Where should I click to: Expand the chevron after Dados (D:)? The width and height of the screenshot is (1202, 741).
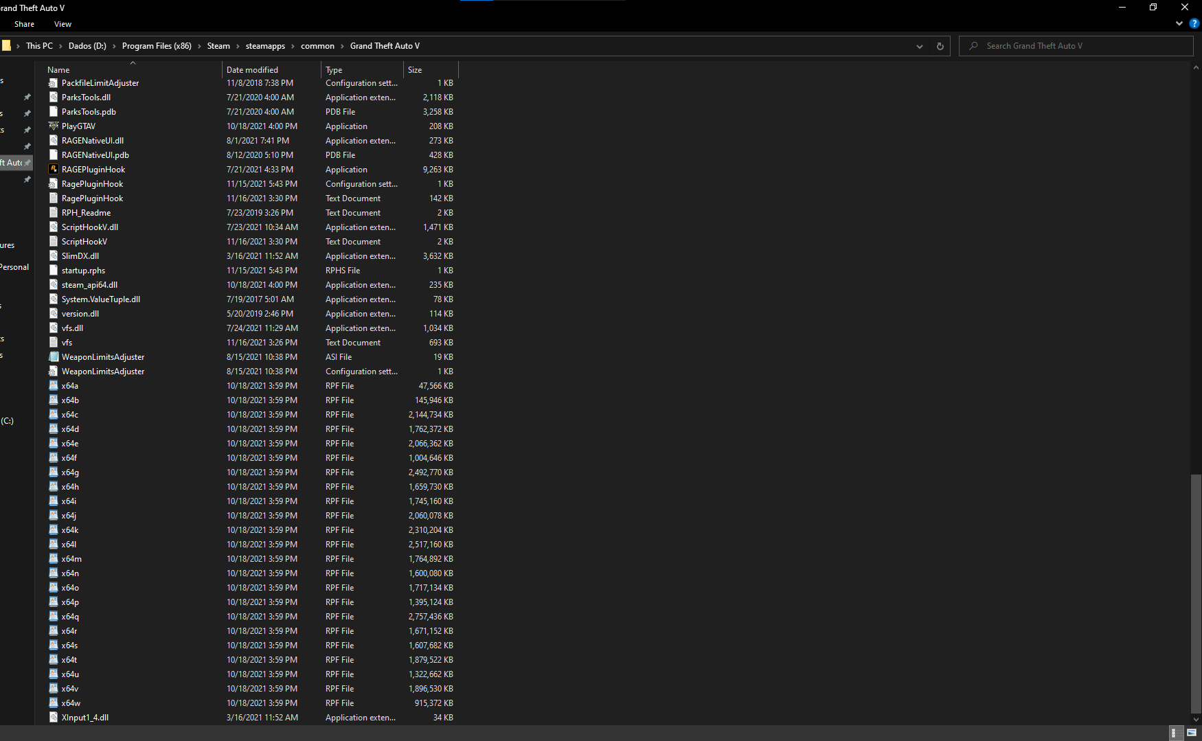[x=114, y=46]
